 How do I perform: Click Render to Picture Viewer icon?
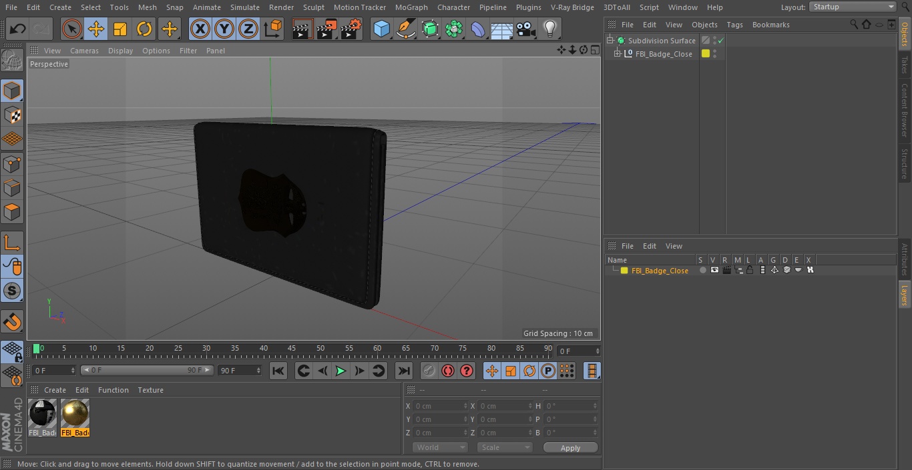pyautogui.click(x=326, y=29)
